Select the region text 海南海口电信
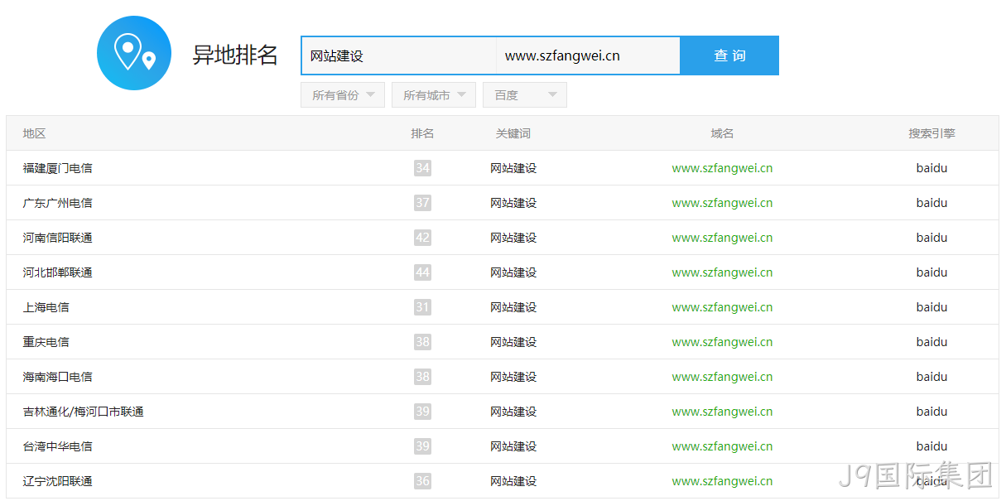 point(57,377)
